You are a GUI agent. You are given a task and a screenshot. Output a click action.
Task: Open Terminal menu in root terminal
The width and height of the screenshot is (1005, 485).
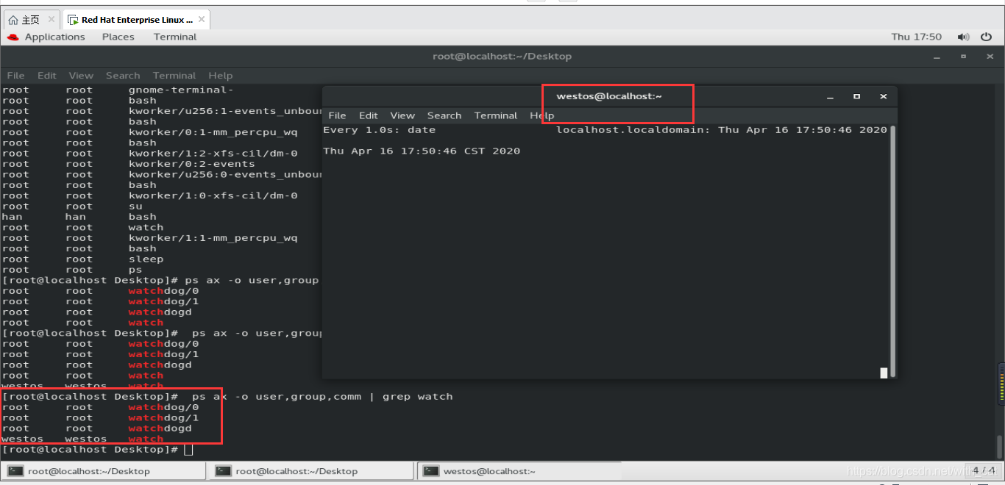click(174, 75)
